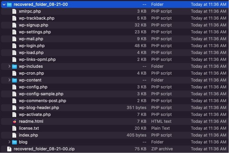Viewport: 229px width, 153px height.
Task: Collapse the recovered_folder_08-21-00 folder
Action: click(x=3, y=4)
